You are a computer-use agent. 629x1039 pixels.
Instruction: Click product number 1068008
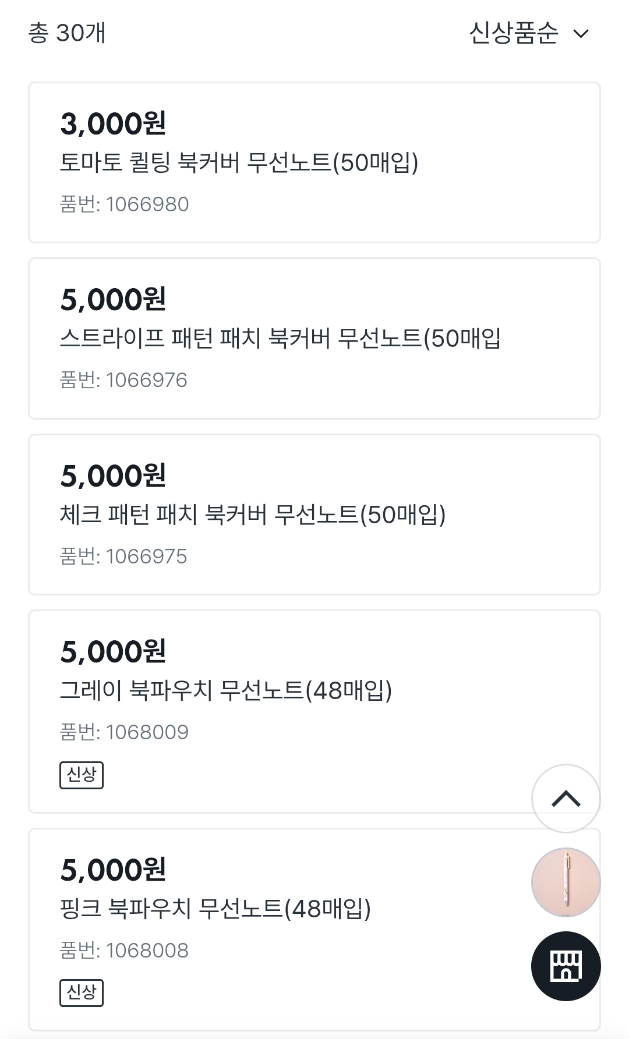pyautogui.click(x=124, y=951)
